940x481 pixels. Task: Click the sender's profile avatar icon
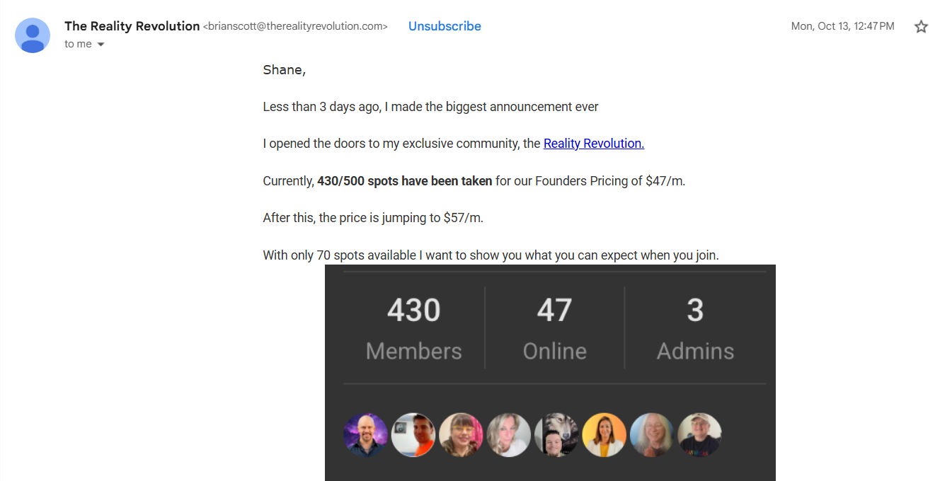33,35
